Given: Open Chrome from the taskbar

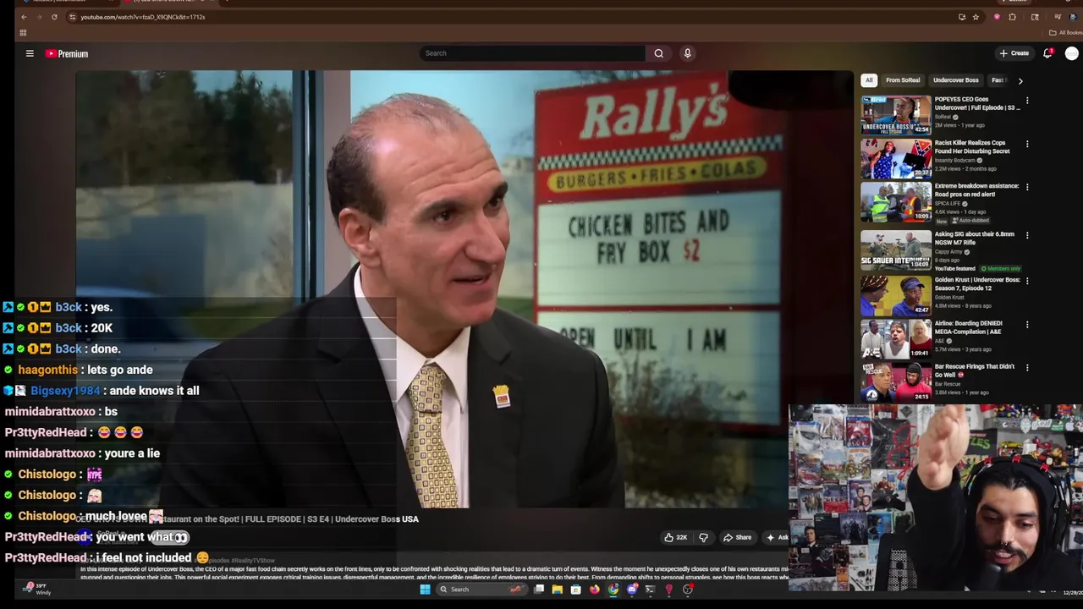Looking at the screenshot, I should pyautogui.click(x=613, y=590).
